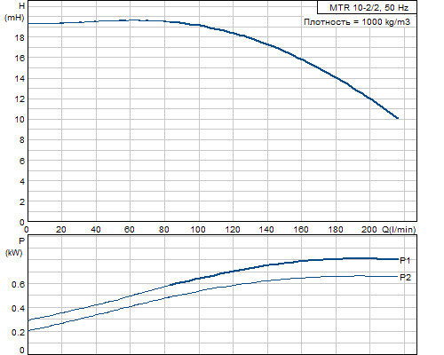Click the 0.4 tick on power axis
Viewport: 444px width, 355px height.
(x=19, y=308)
